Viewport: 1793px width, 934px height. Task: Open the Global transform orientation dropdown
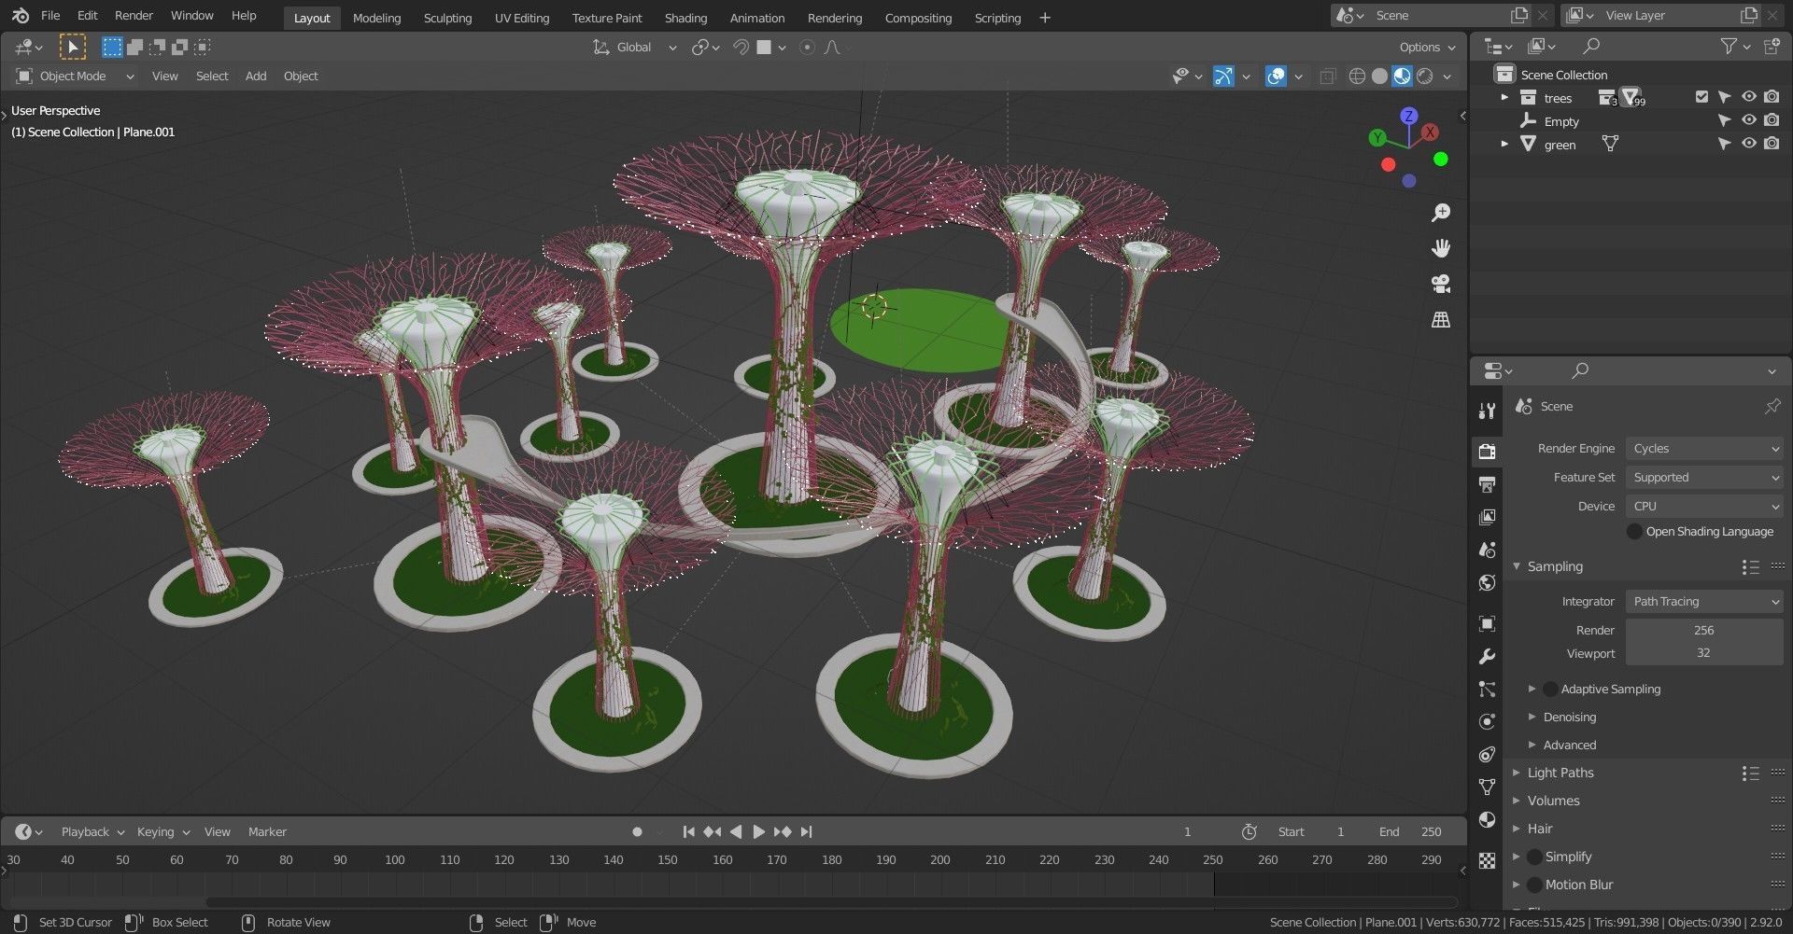tap(634, 47)
